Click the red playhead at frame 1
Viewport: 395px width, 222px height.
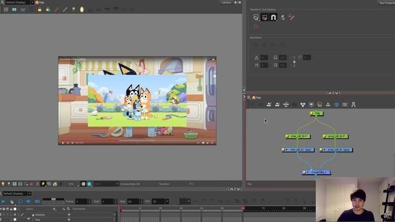(x=121, y=208)
